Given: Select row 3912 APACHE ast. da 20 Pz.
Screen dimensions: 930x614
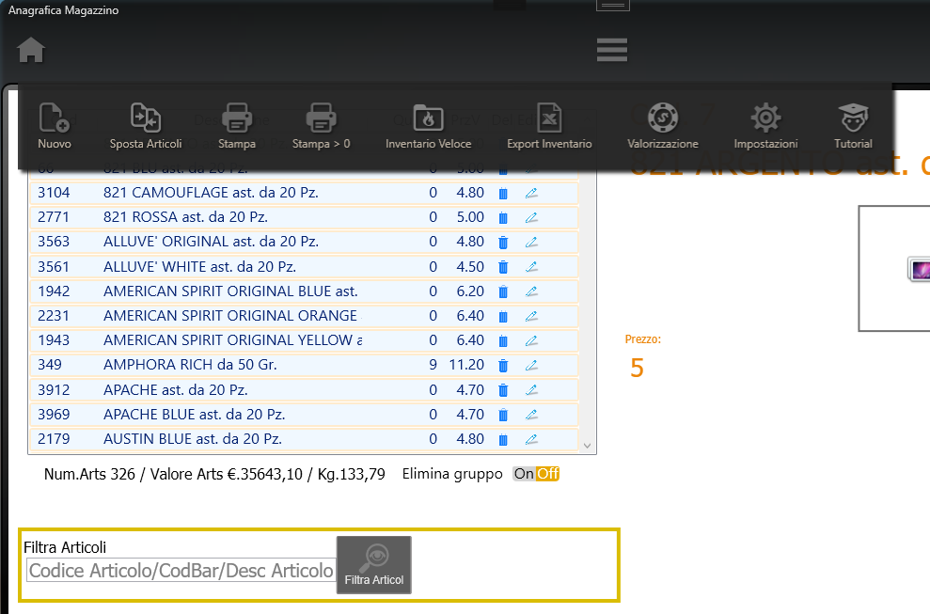Looking at the screenshot, I should (x=305, y=390).
